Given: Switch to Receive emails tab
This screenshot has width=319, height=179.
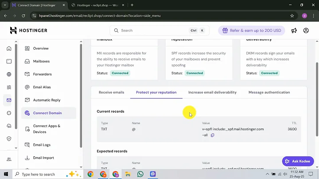Looking at the screenshot, I should coord(112,92).
